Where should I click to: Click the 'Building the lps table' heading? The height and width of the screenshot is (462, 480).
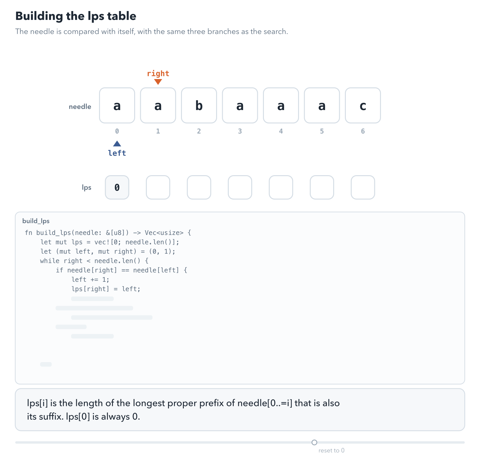point(76,16)
